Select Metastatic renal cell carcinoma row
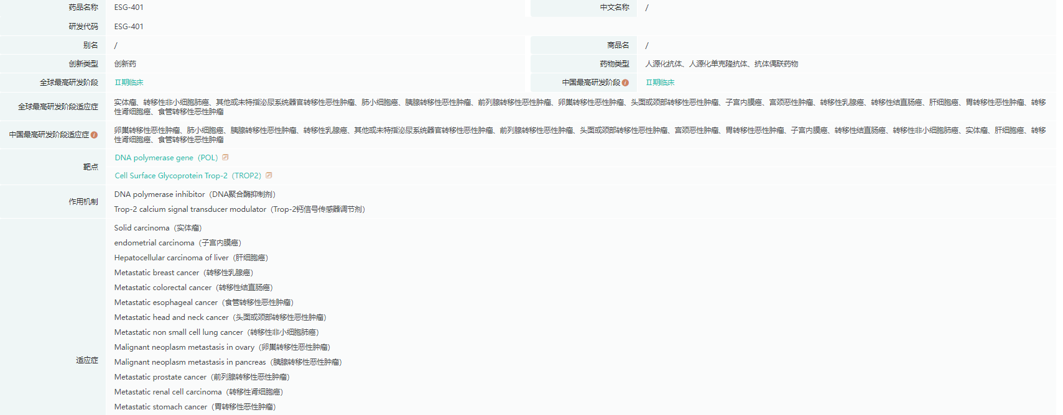 click(198, 392)
